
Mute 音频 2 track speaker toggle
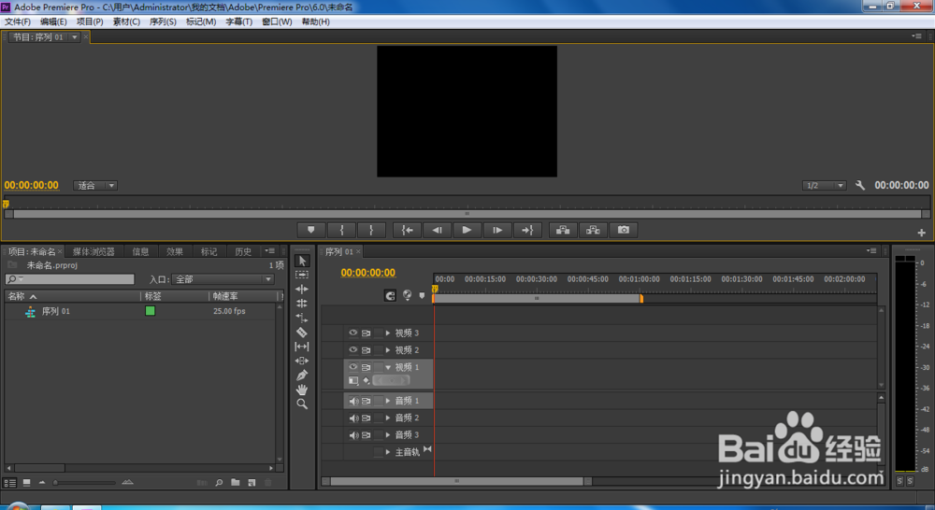click(x=353, y=418)
